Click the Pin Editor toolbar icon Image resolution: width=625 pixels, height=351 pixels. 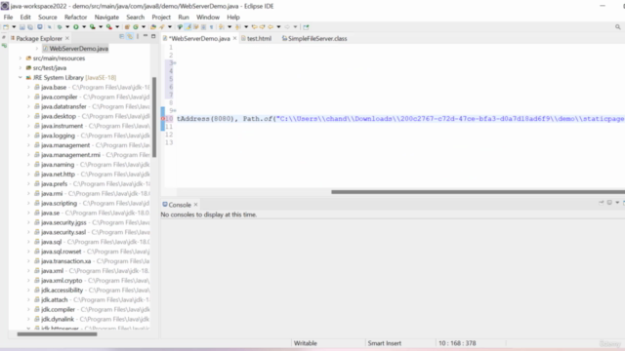pyautogui.click(x=306, y=27)
